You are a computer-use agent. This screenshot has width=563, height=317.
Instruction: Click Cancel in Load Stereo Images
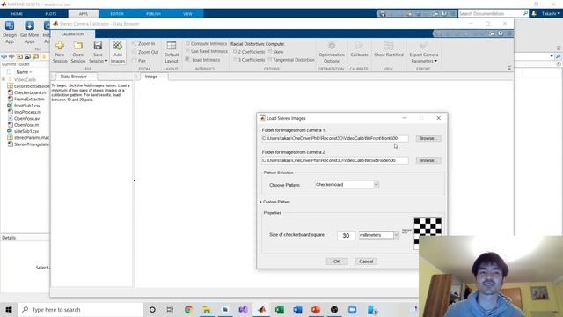[x=366, y=262]
